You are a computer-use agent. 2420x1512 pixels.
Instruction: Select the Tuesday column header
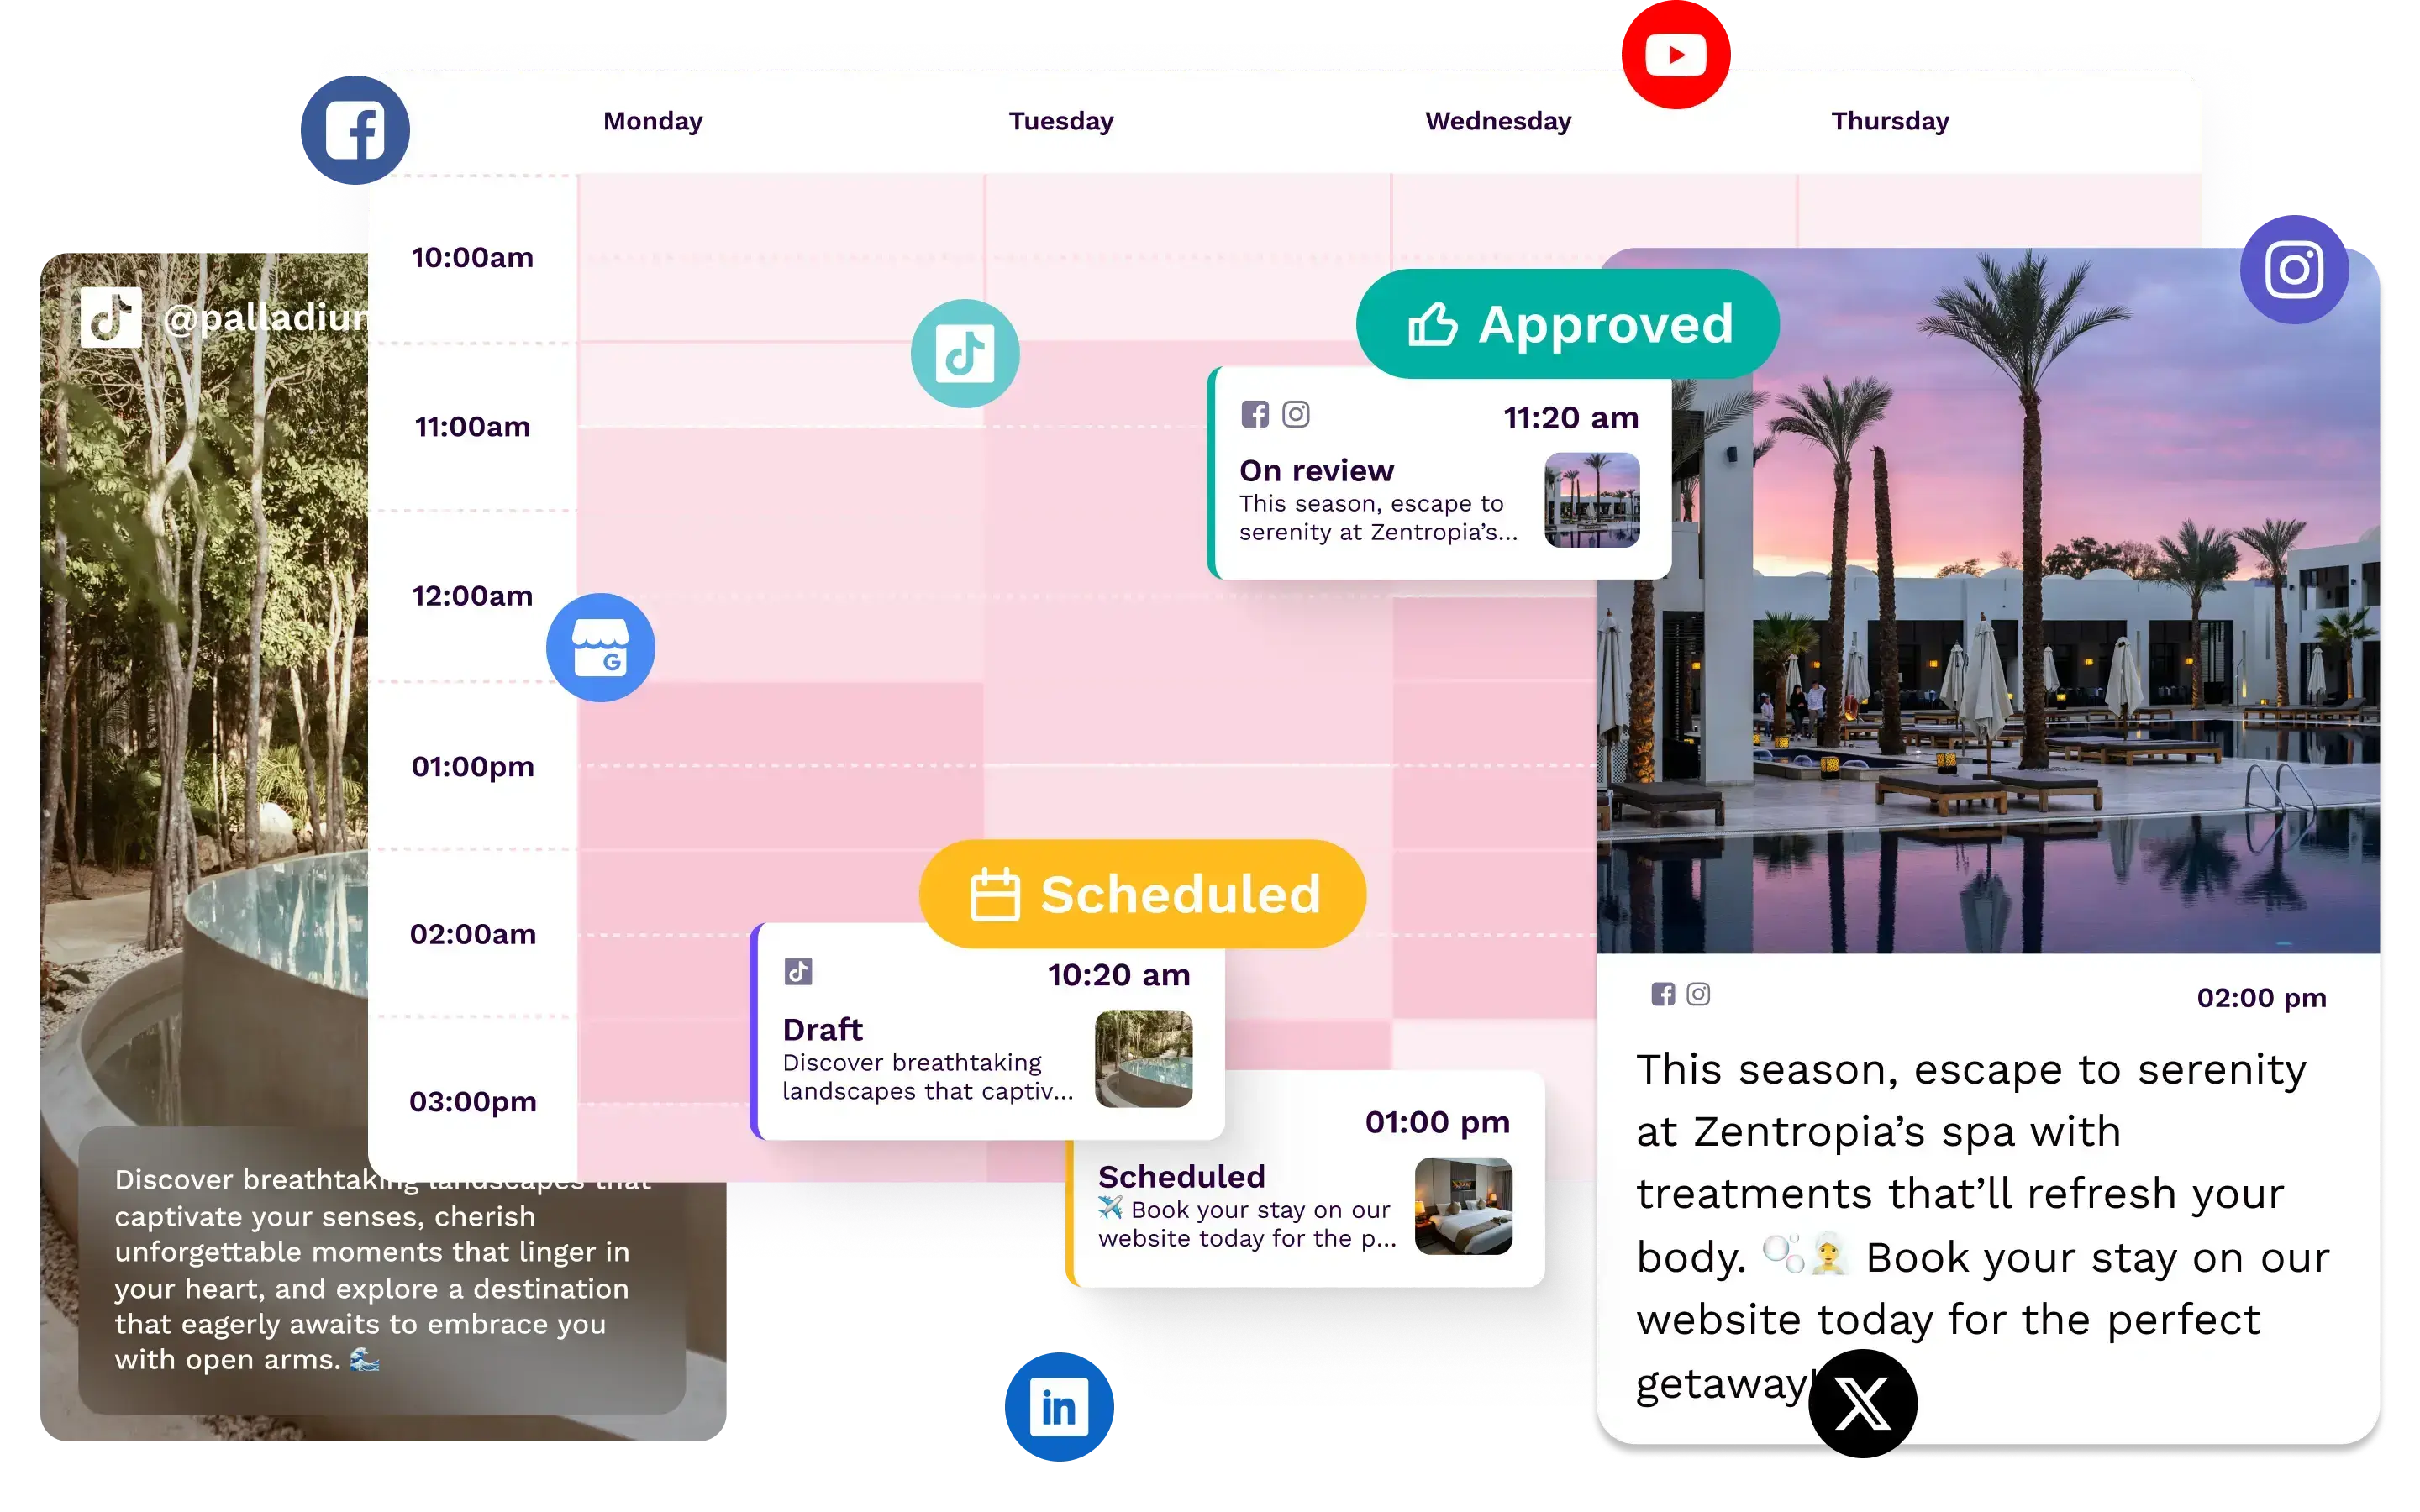point(1061,121)
